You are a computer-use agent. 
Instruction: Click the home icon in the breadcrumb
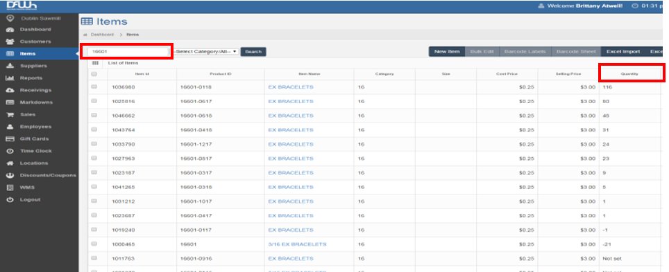coord(85,35)
